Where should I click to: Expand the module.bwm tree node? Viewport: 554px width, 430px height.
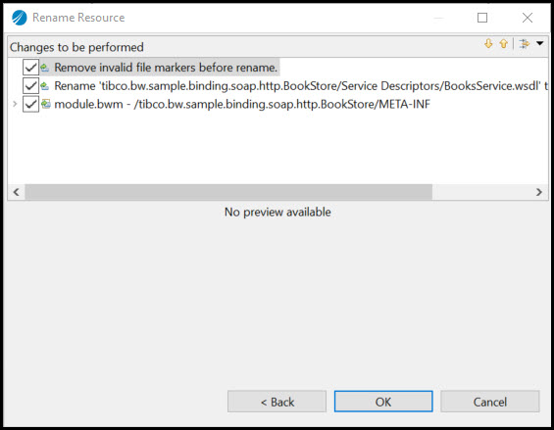point(15,104)
